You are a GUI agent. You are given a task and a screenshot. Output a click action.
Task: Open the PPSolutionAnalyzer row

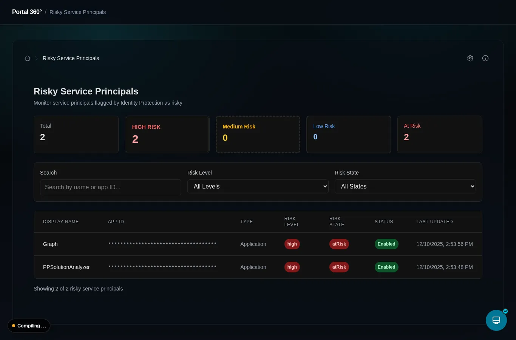click(x=258, y=267)
